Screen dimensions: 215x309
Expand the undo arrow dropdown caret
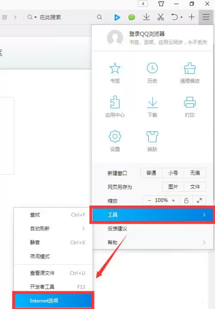tap(181, 17)
